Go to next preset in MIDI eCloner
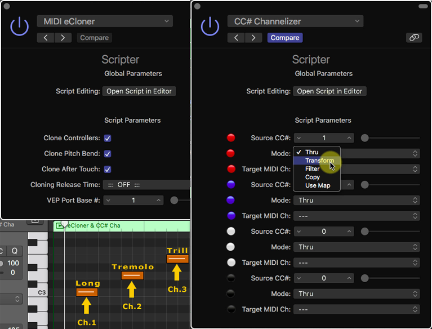This screenshot has height=329, width=432. (63, 38)
